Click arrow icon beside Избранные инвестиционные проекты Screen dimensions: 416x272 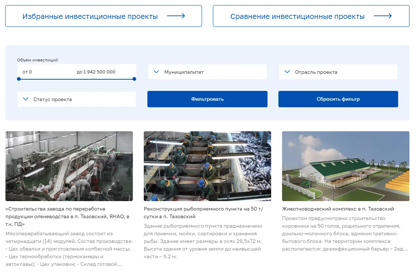pyautogui.click(x=176, y=16)
